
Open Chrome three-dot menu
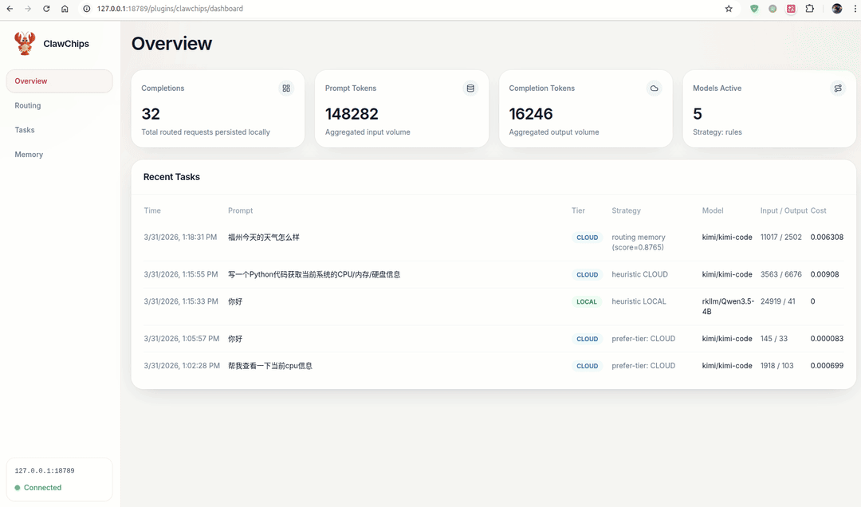point(853,9)
